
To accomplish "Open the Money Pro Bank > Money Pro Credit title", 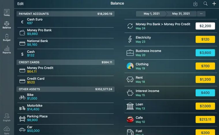I will (163, 24).
